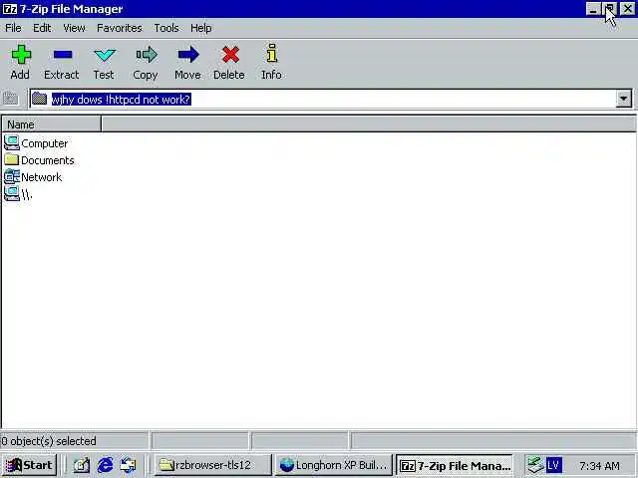Click 7-Zip File Mana... taskbar button
The image size is (638, 478).
(455, 465)
